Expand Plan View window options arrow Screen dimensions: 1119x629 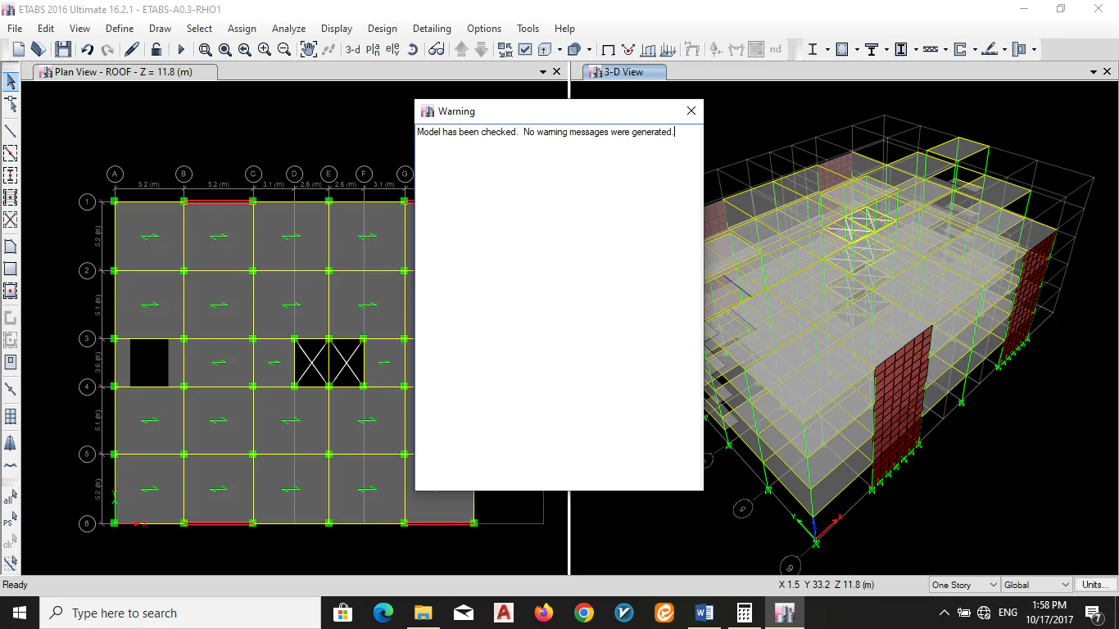542,72
